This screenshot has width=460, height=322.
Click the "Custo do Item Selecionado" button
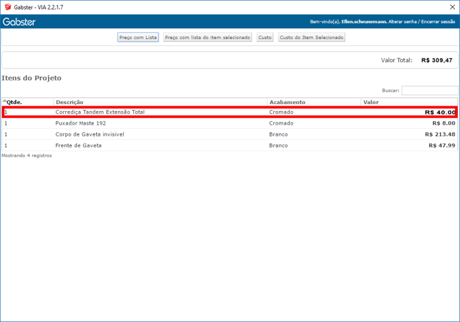point(311,38)
